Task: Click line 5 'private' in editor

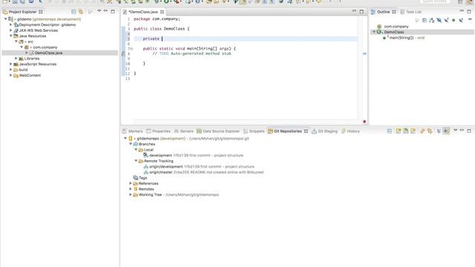Action: 151,39
